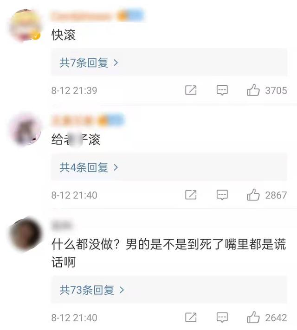Repost the 什么都没做 comment via share icon
The image size is (297, 330).
pyautogui.click(x=191, y=317)
